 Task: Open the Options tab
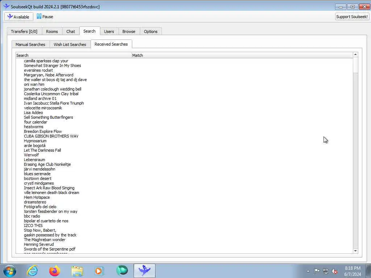pyautogui.click(x=150, y=31)
